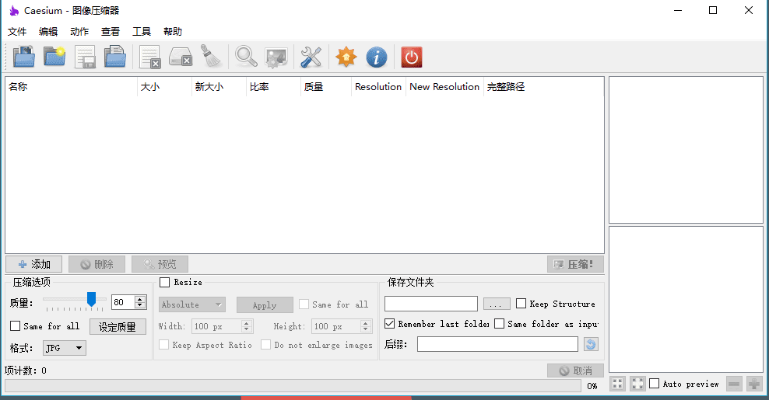Increase Width spinner value
This screenshot has width=769, height=400.
247,323
